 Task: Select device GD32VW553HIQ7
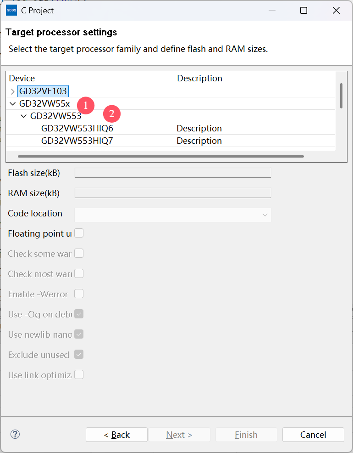(x=77, y=141)
